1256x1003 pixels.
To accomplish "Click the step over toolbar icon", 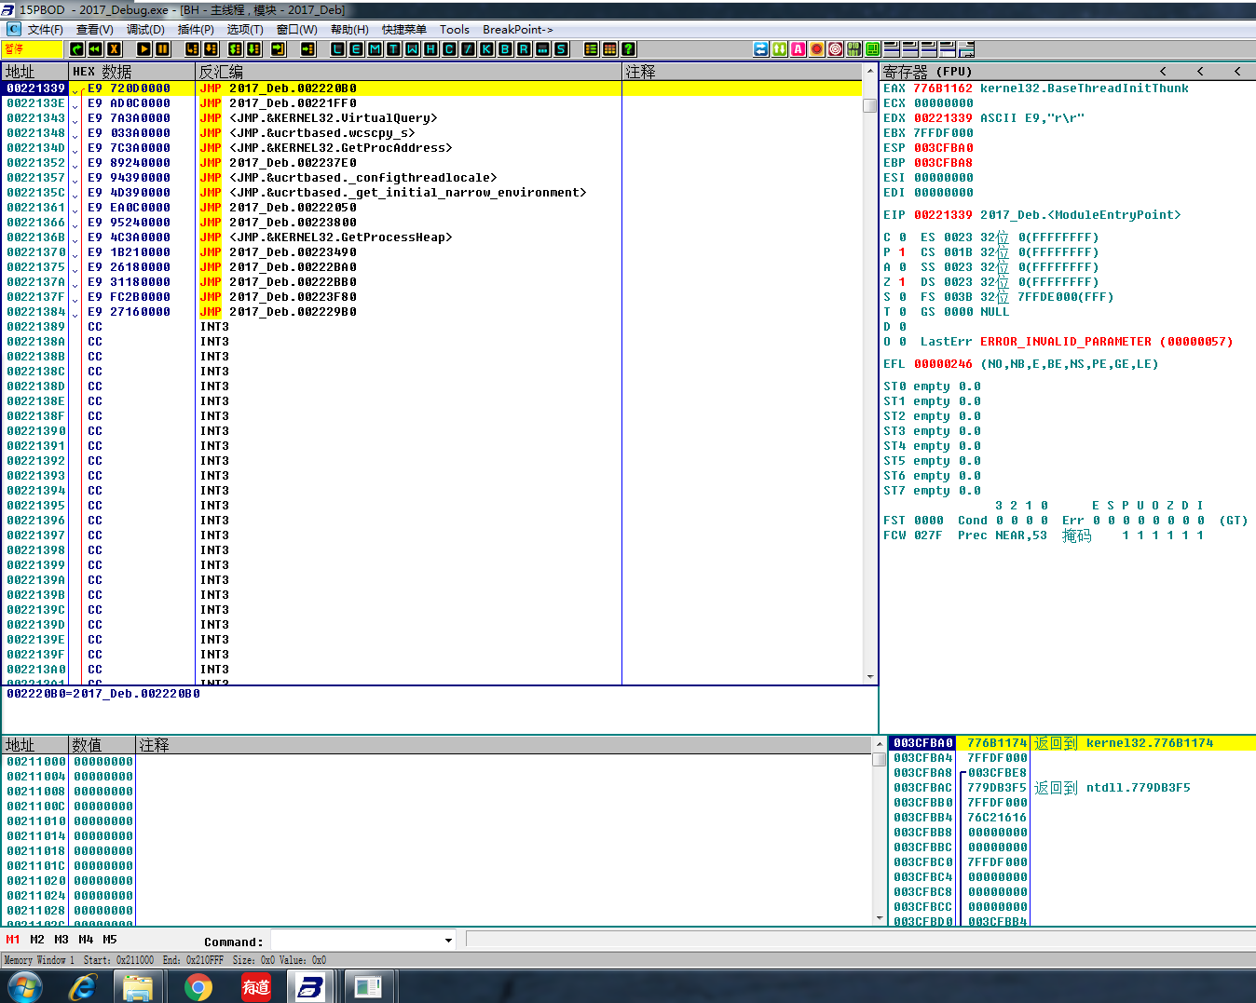I will point(211,48).
